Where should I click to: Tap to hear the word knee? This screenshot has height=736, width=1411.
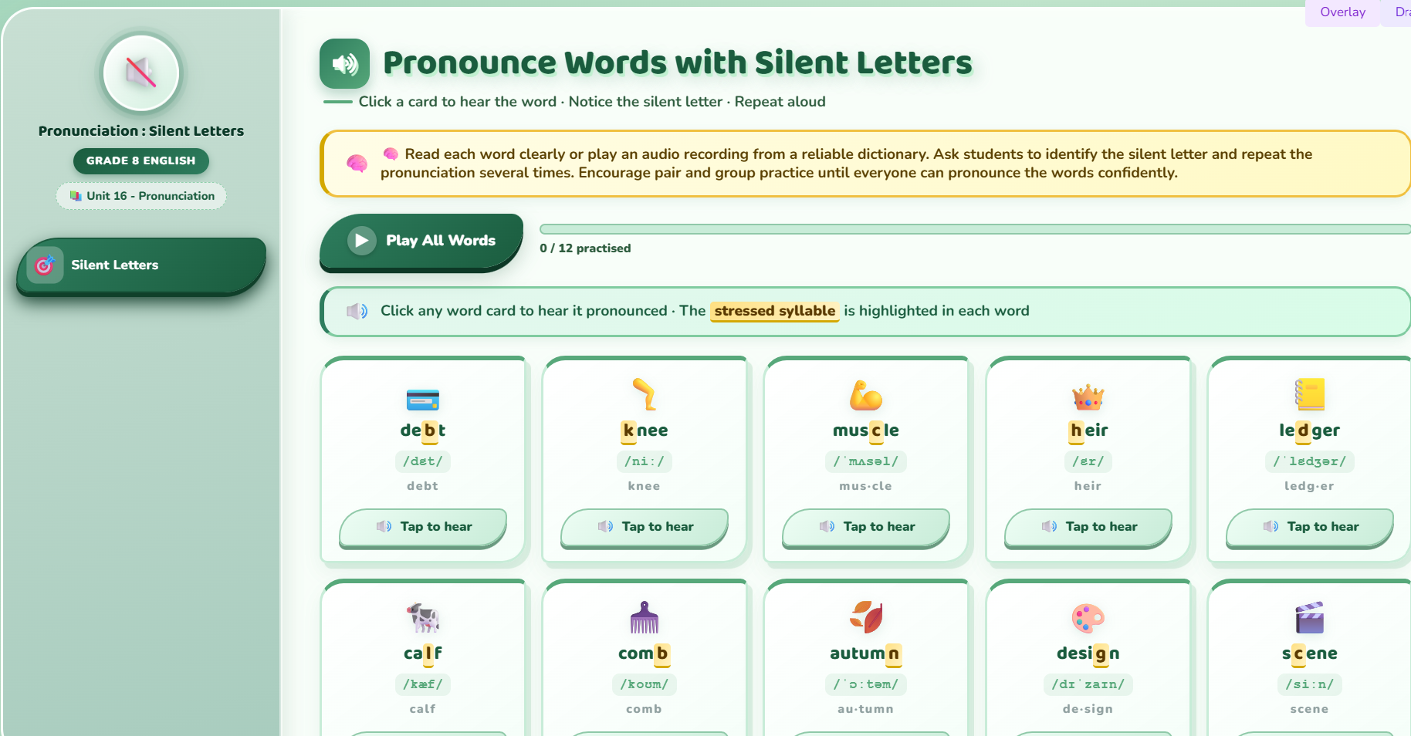tap(644, 527)
